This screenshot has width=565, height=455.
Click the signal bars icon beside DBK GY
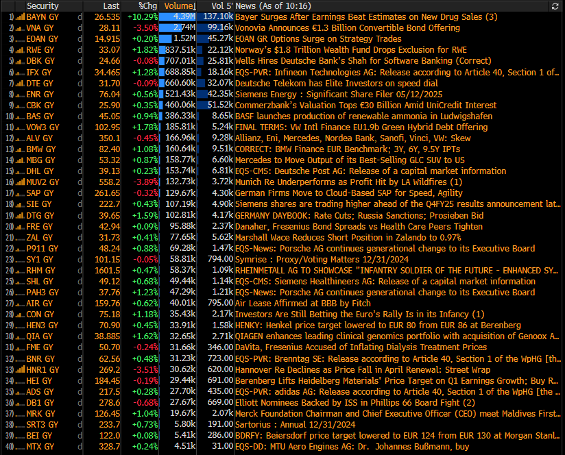coord(20,61)
